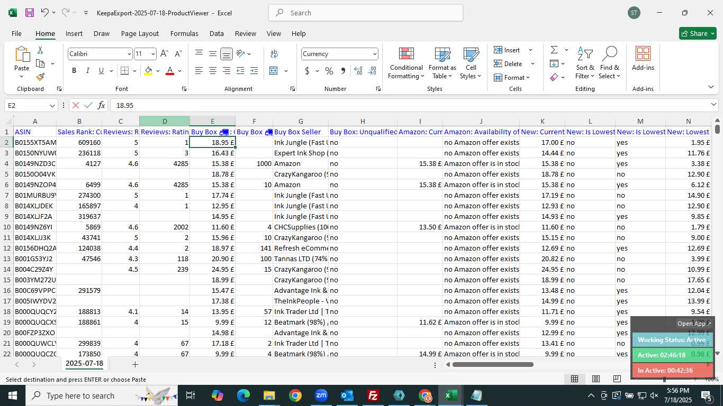The height and width of the screenshot is (406, 723).
Task: Click the Save icon in title bar
Action: pyautogui.click(x=30, y=13)
